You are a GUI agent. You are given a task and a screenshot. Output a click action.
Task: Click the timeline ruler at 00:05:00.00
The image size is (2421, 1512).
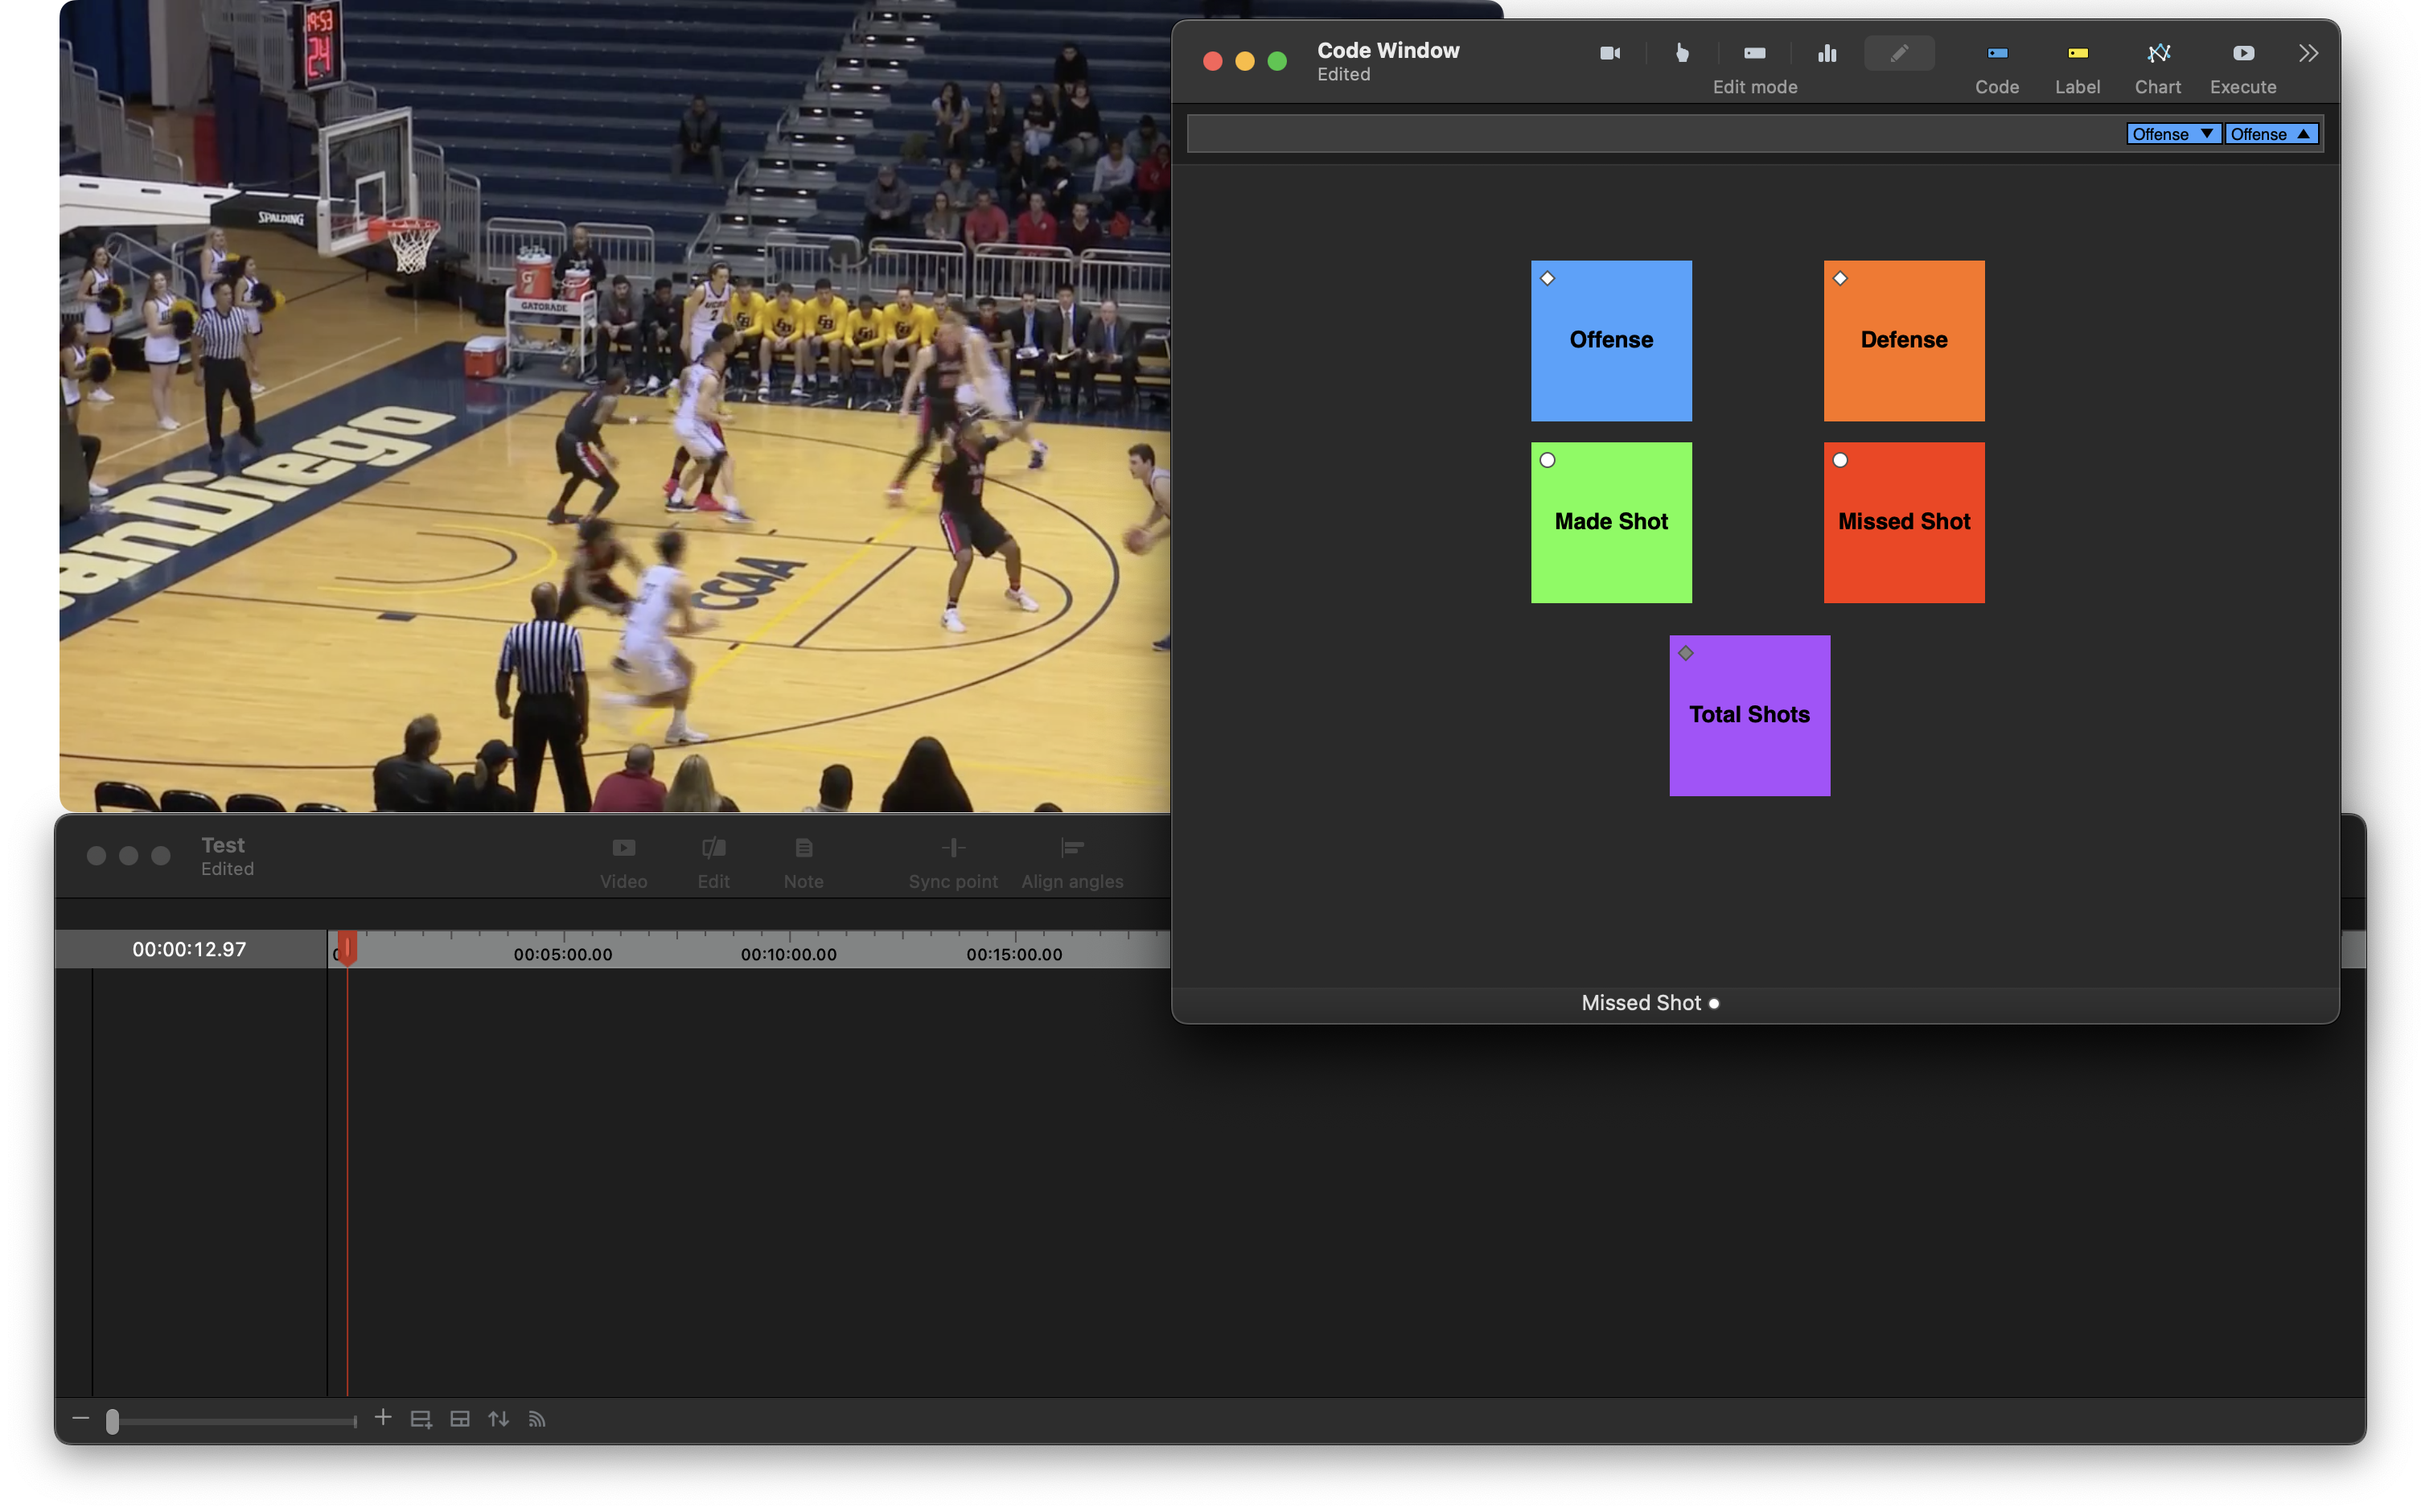click(563, 954)
